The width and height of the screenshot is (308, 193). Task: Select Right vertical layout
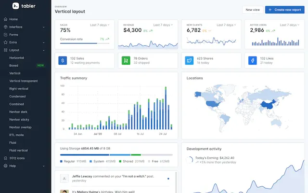tap(19, 89)
